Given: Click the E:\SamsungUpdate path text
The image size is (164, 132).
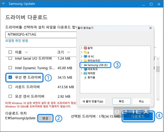Looking at the screenshot, I should pyautogui.click(x=20, y=118).
